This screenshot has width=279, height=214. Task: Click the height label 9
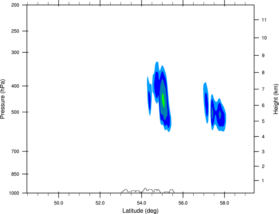point(263,56)
